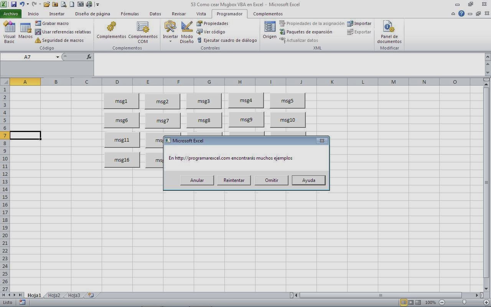
Task: Select the Hoja1 sheet tab
Action: (34, 295)
